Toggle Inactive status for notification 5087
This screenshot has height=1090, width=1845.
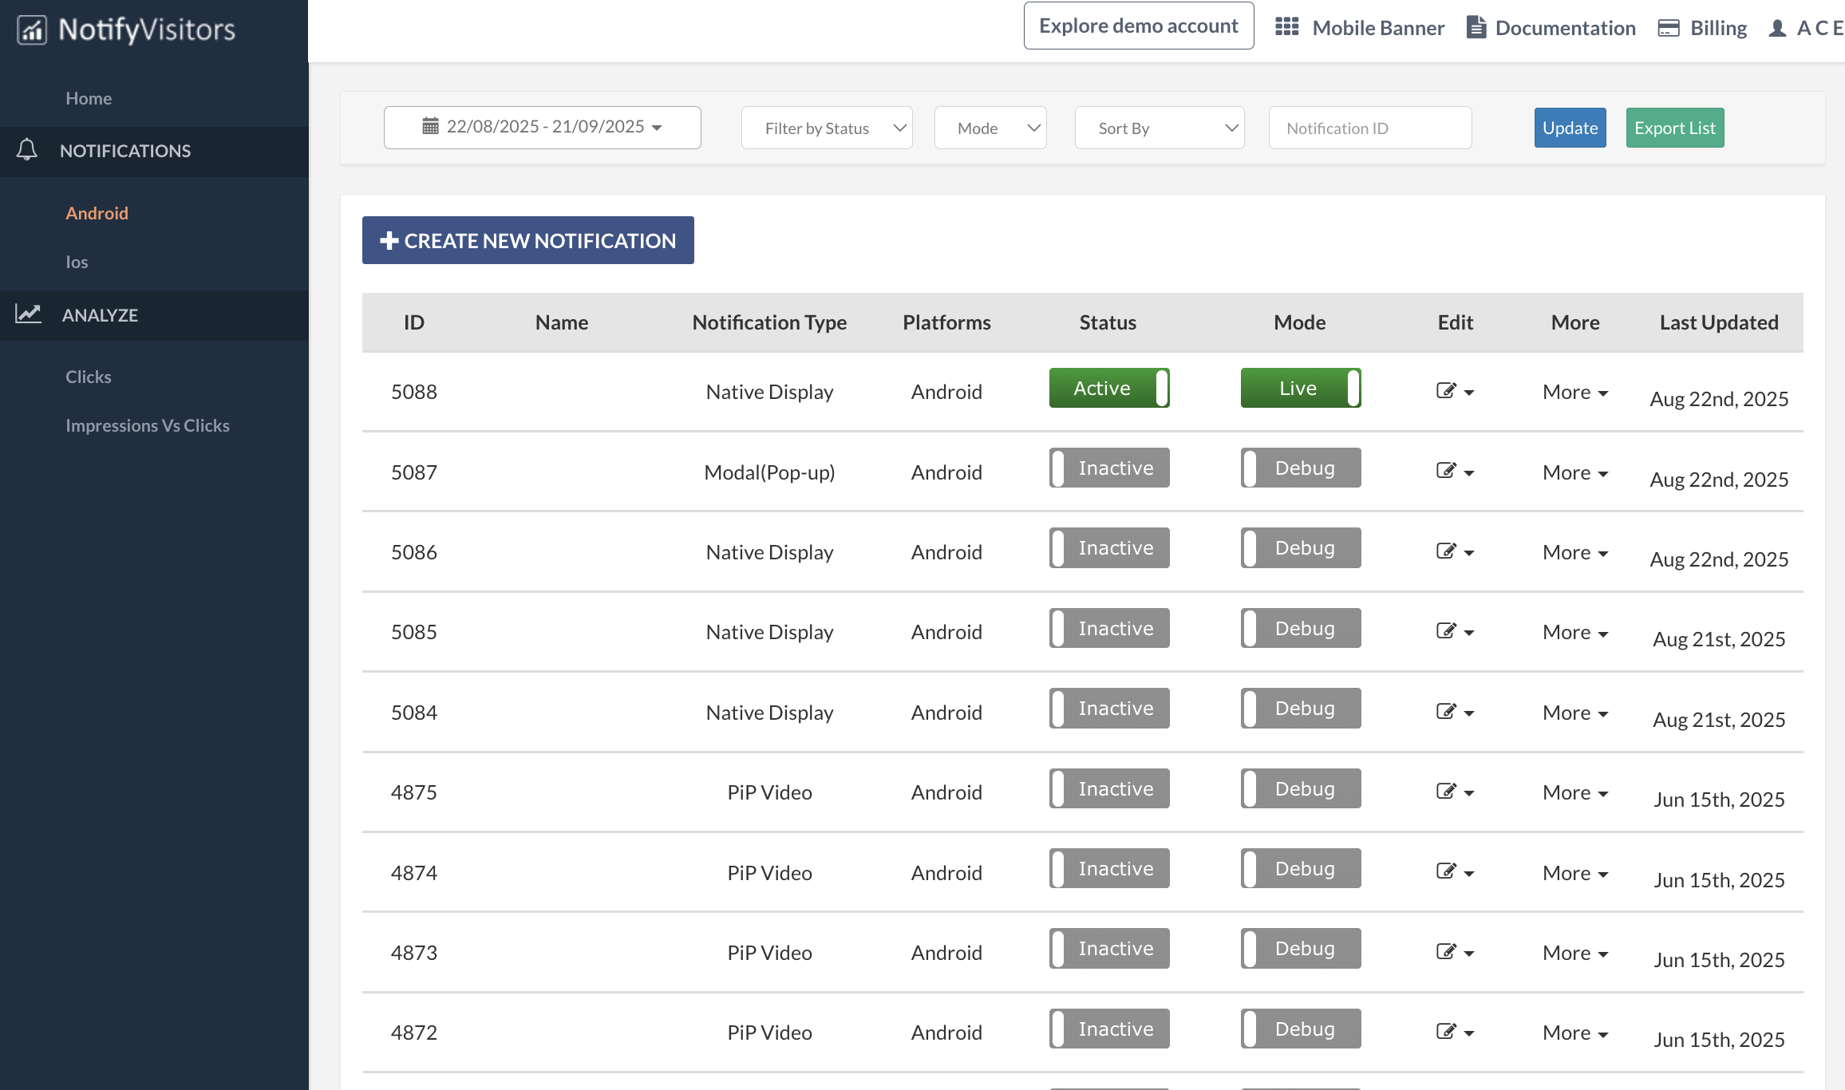[x=1109, y=468]
